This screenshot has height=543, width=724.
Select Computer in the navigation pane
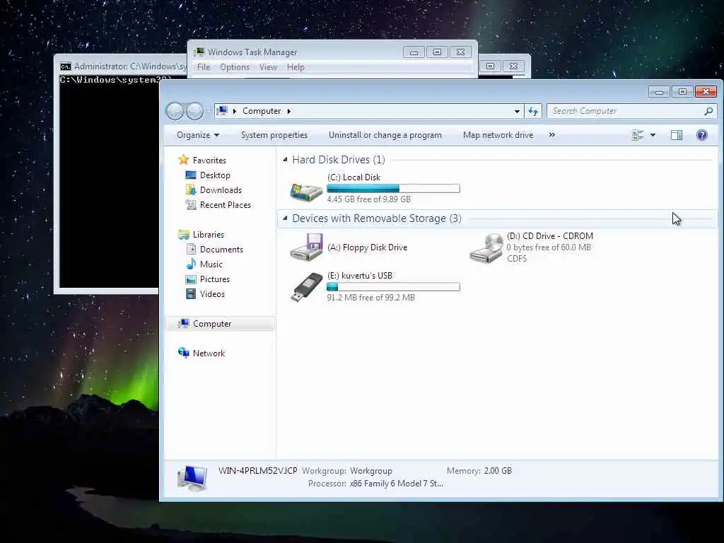click(220, 324)
